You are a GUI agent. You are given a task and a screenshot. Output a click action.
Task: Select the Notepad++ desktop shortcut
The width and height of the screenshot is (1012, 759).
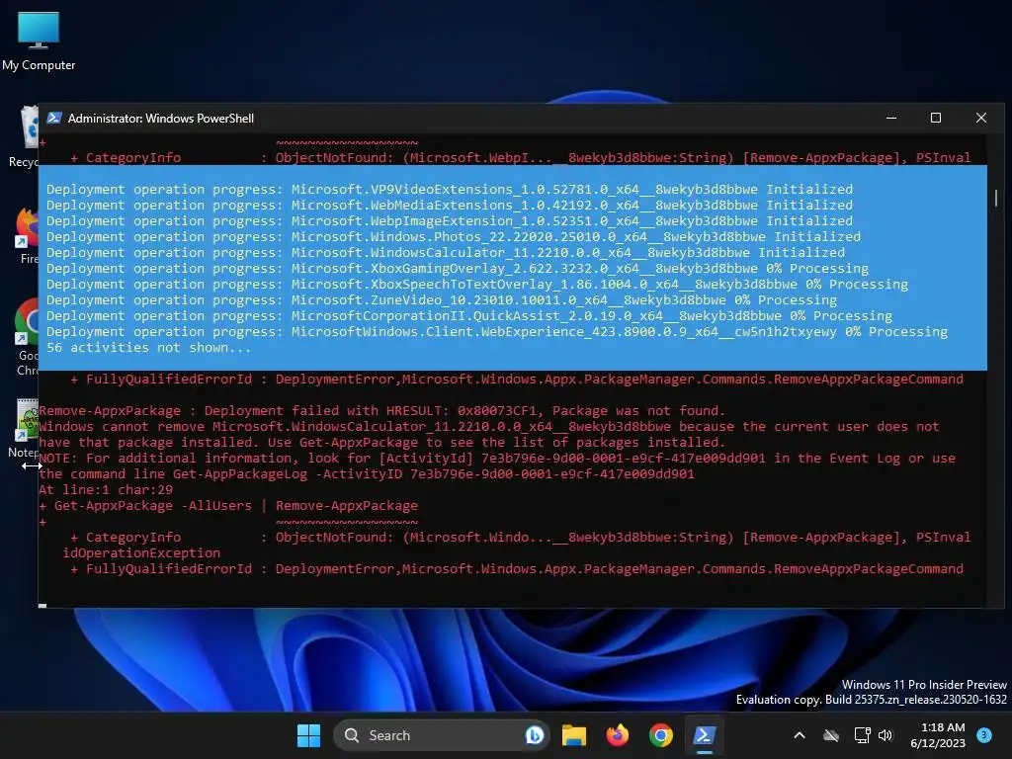pos(26,429)
